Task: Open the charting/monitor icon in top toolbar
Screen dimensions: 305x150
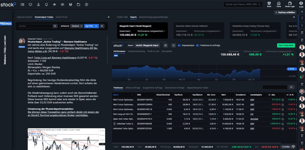Action: click(30, 4)
